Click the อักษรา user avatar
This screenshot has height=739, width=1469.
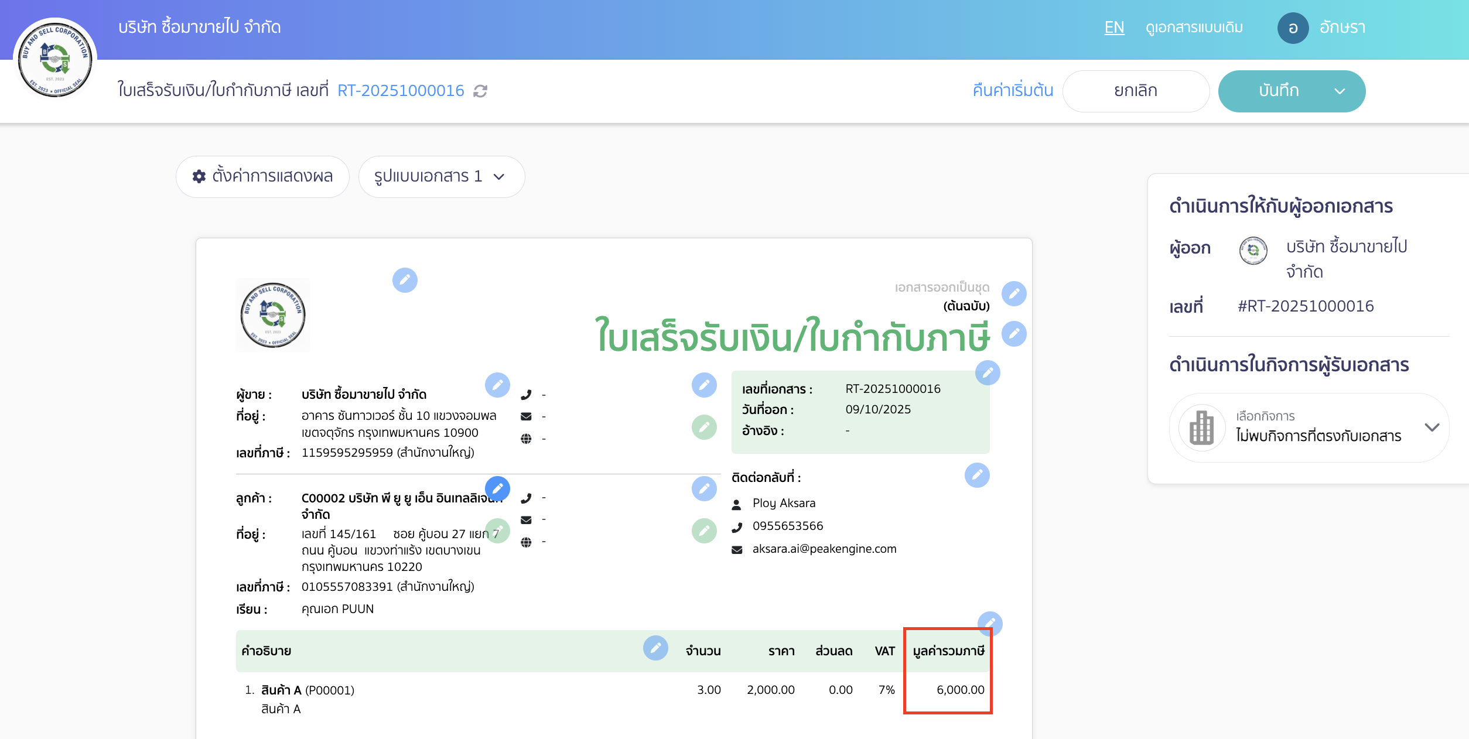[1293, 28]
